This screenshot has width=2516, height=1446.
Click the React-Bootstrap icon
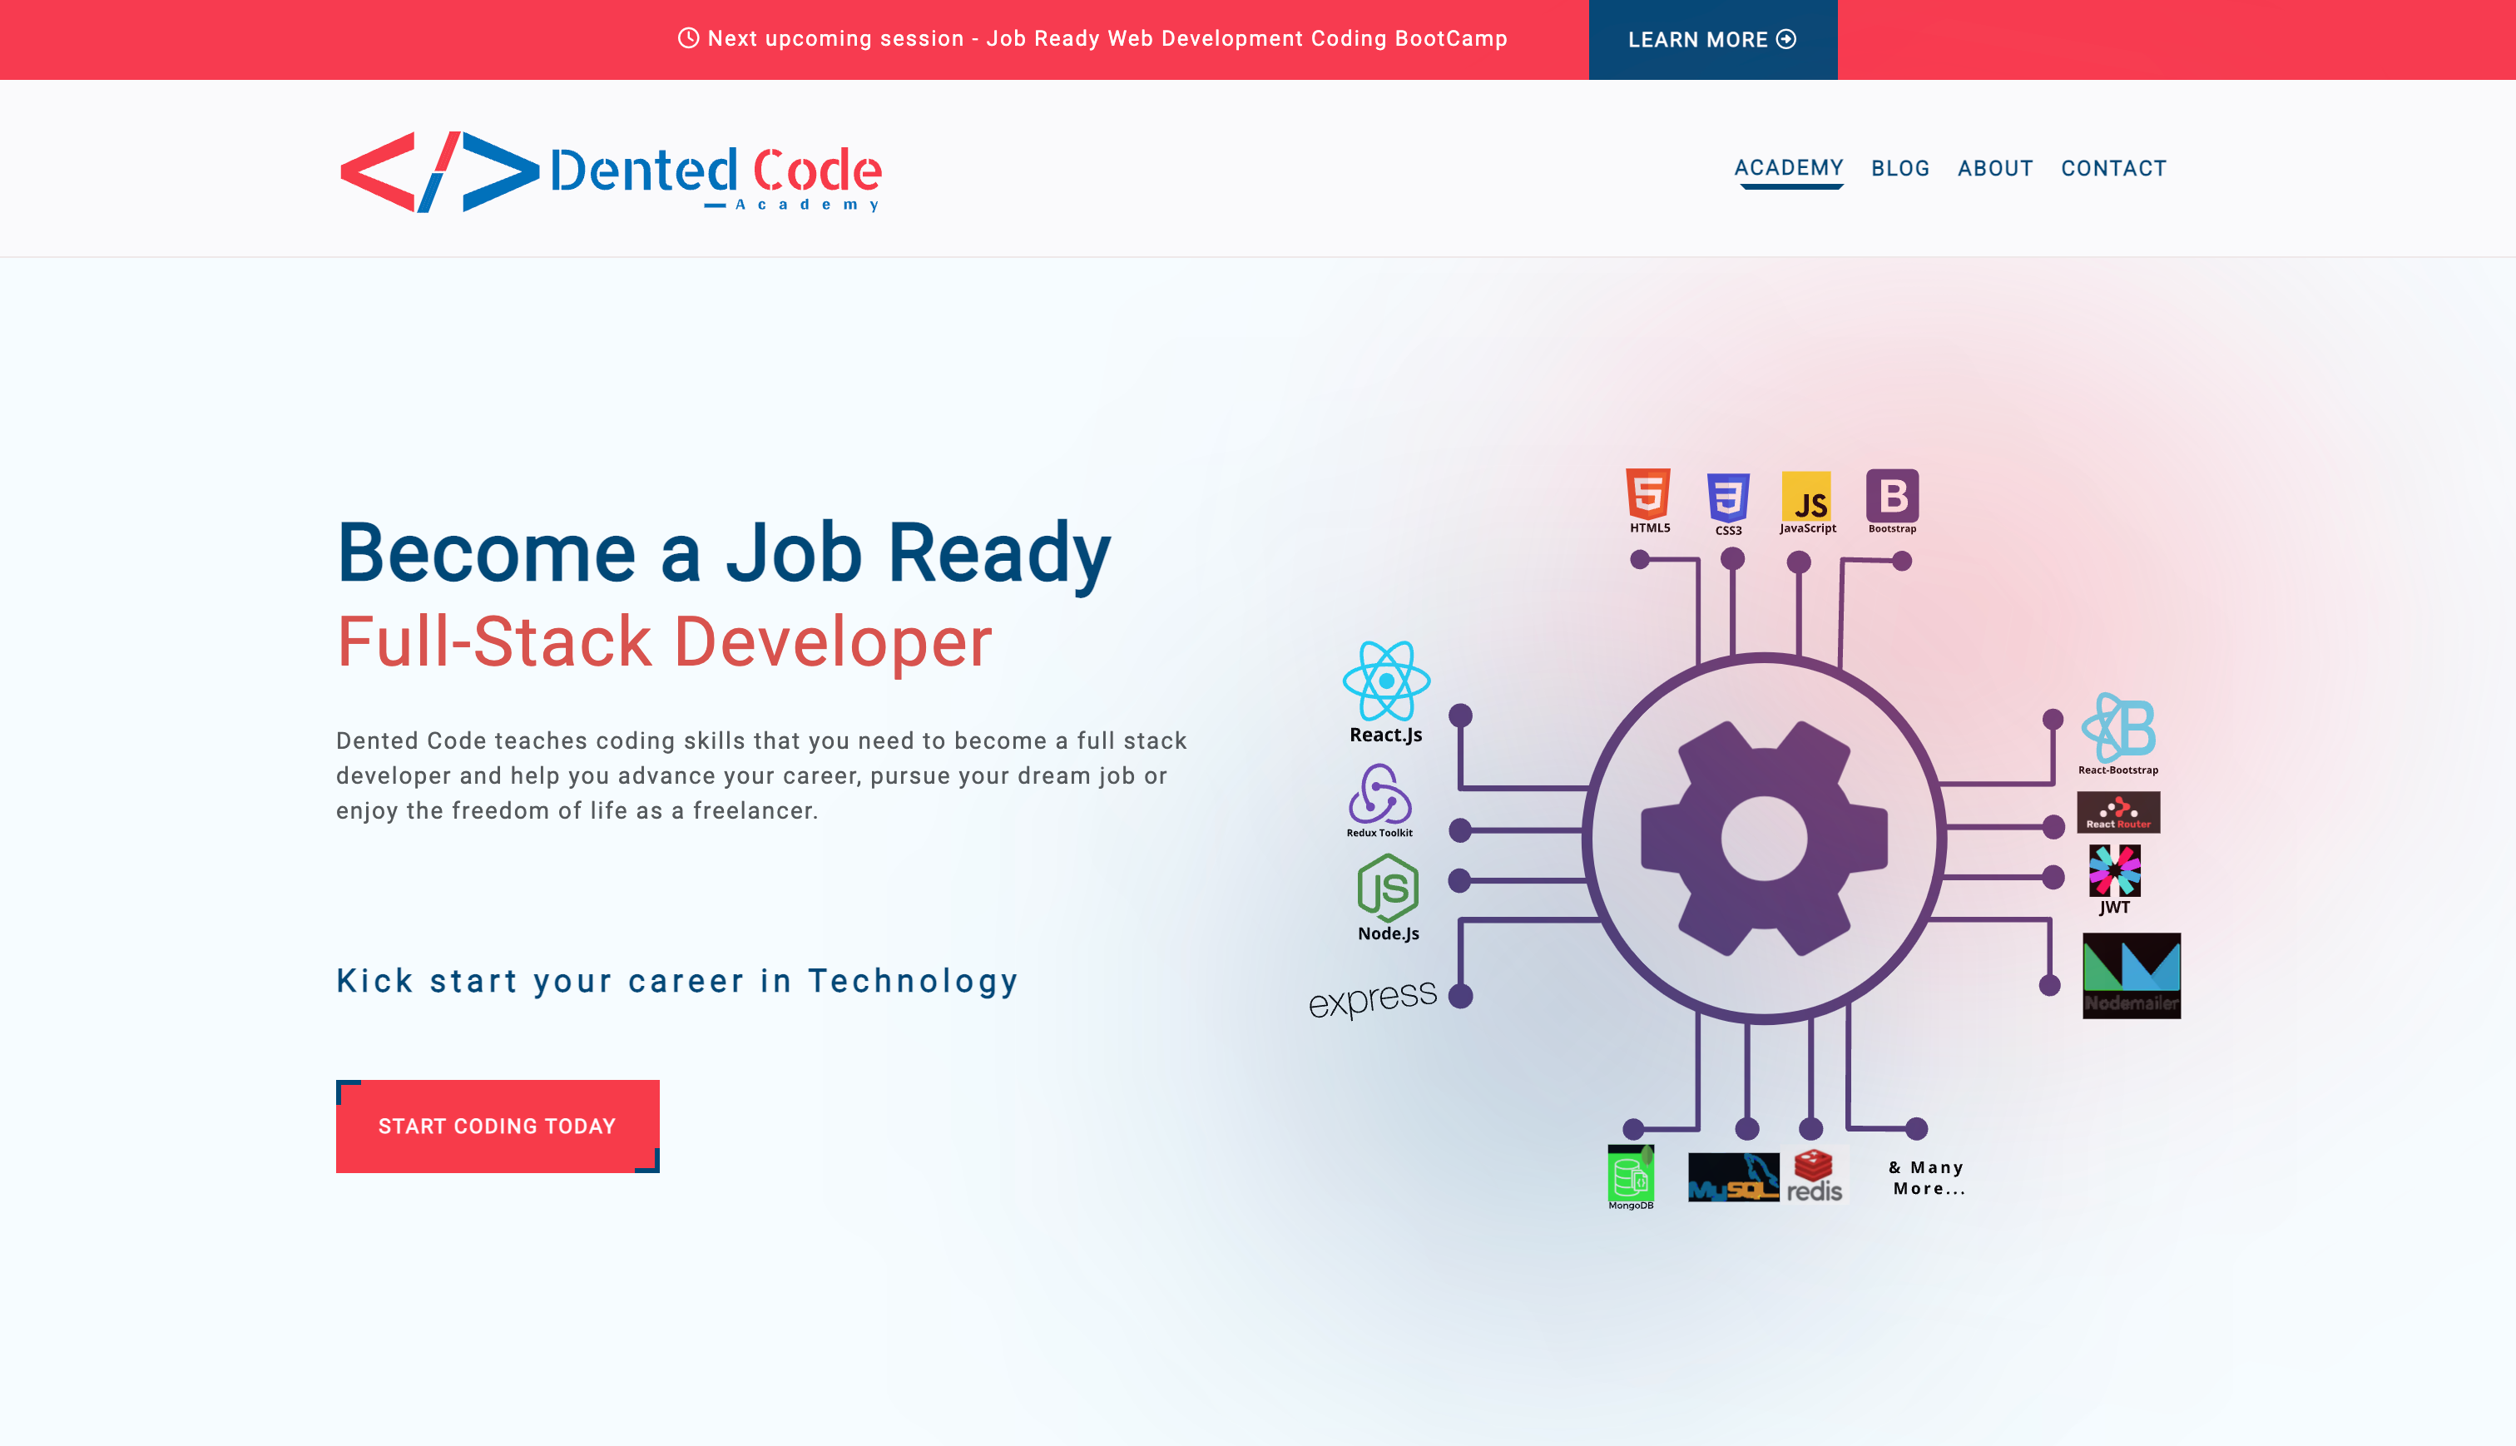coord(2117,727)
